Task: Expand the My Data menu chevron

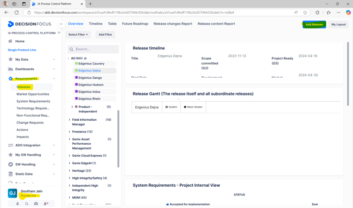Action: (x=54, y=59)
